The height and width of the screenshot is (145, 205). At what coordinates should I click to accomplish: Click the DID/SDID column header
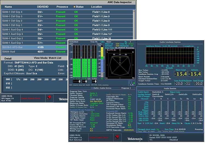(43, 7)
